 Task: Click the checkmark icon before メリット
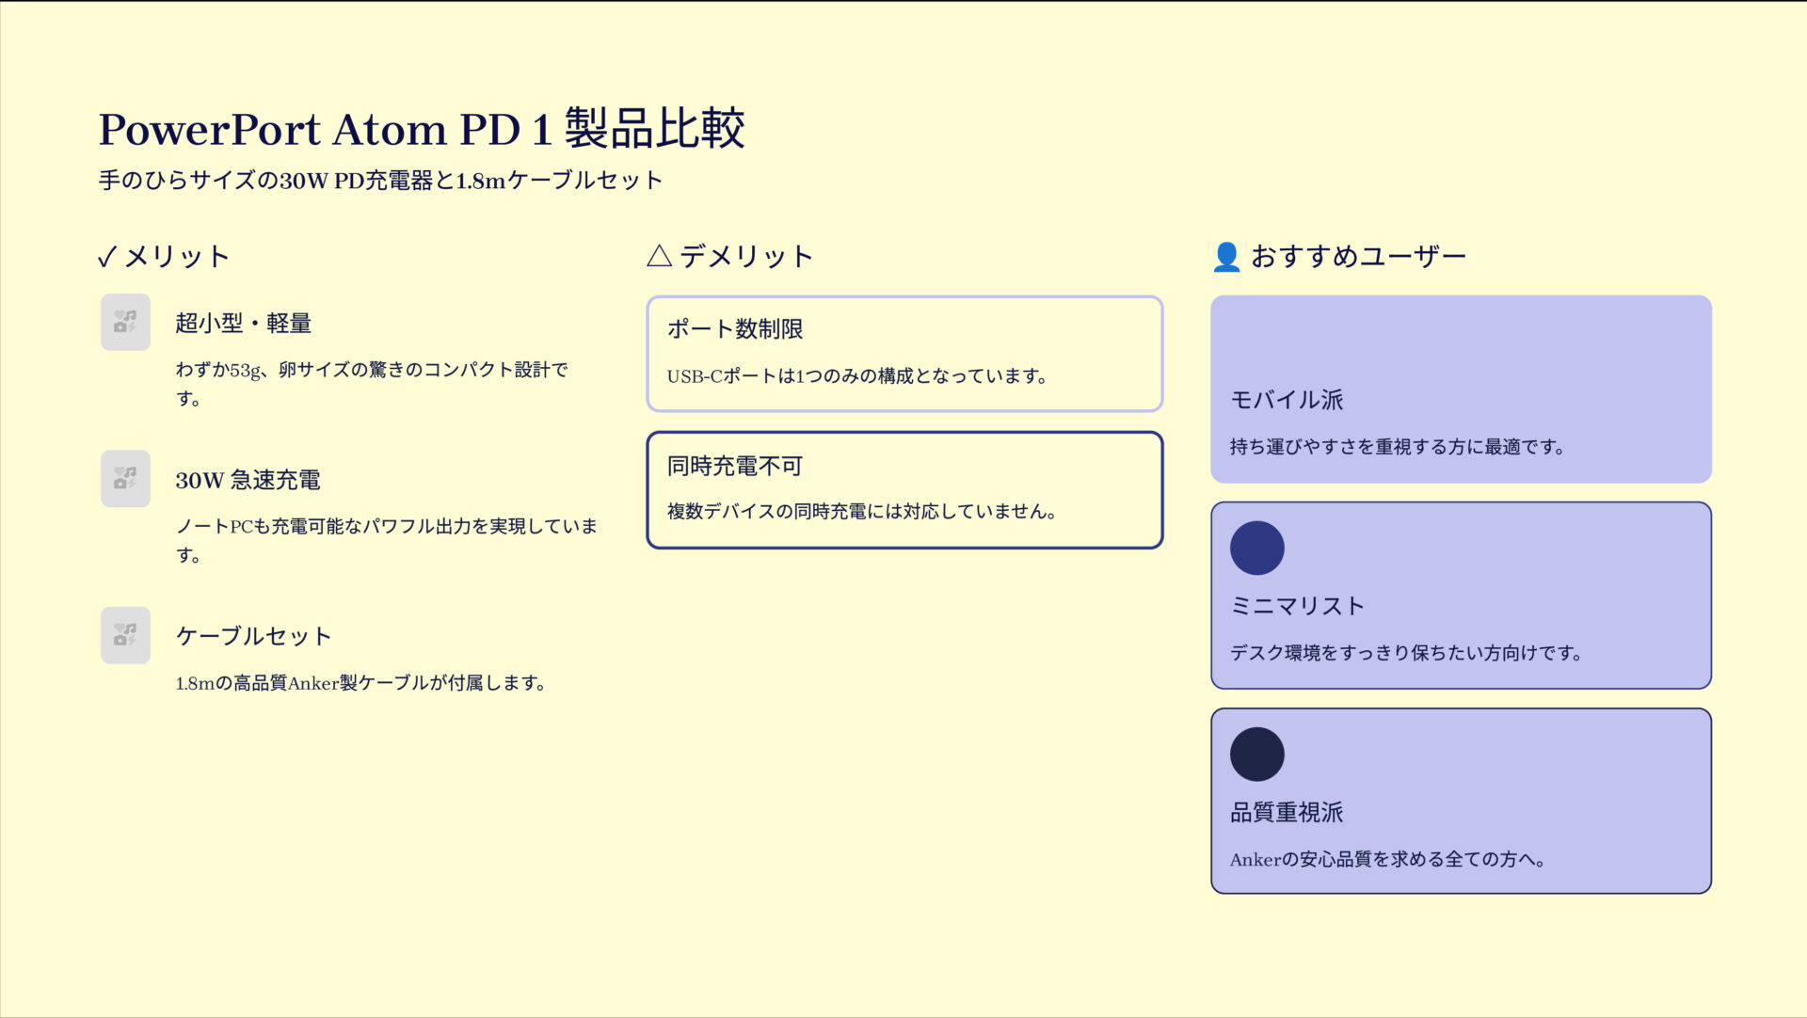pos(106,255)
